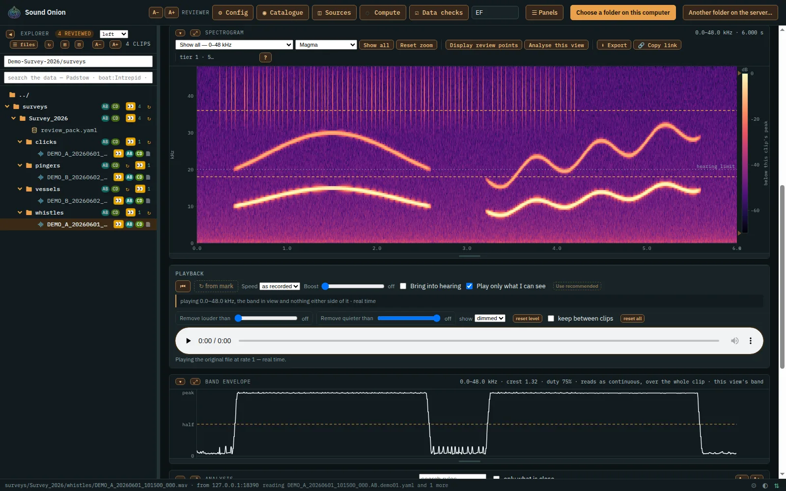Maximize the Spectrogram panel icon
The width and height of the screenshot is (786, 491).
pyautogui.click(x=195, y=33)
